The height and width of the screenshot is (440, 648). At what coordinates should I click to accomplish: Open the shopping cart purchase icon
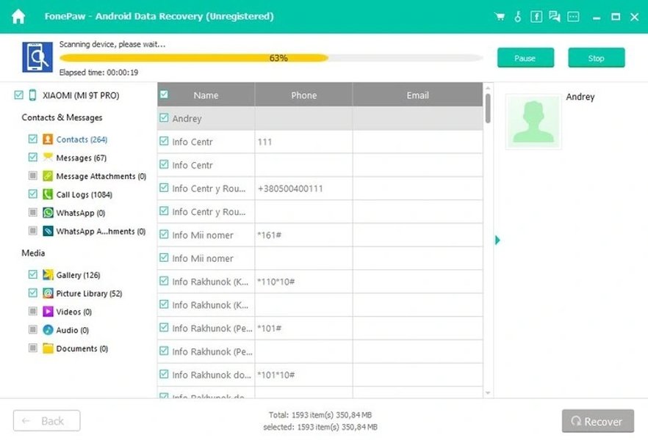[x=500, y=16]
